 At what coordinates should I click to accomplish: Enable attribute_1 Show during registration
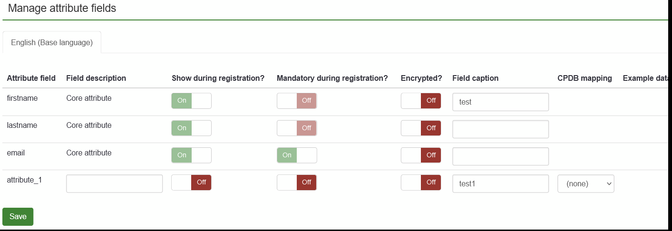tap(191, 183)
